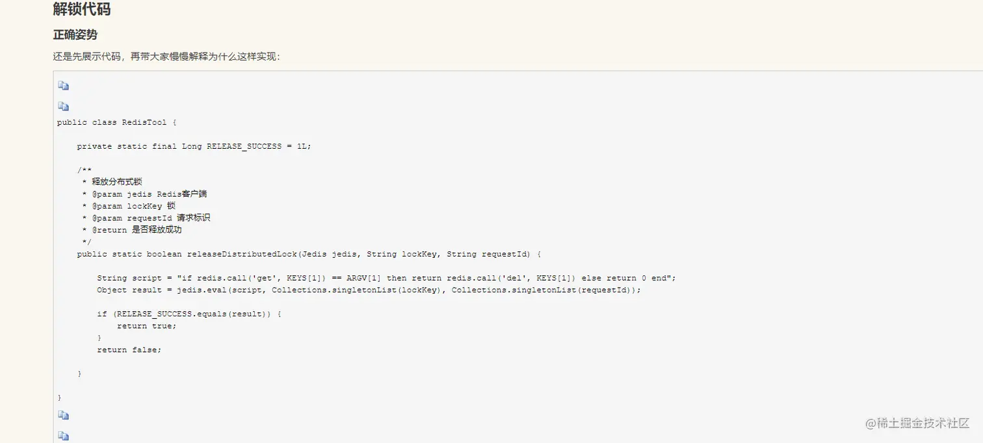Click the RELEASE_SUCCESS = 1L constant declaration
Image resolution: width=983 pixels, height=443 pixels.
194,147
